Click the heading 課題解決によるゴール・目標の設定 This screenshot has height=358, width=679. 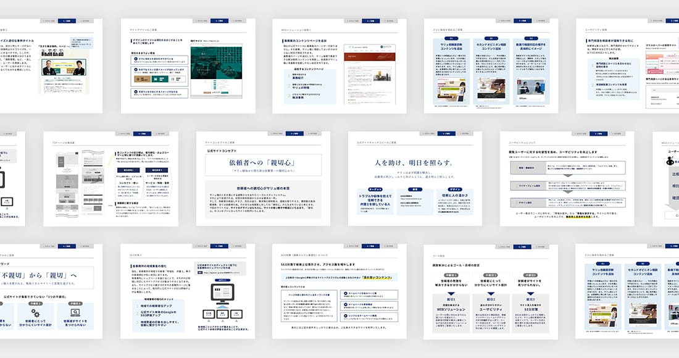click(456, 265)
